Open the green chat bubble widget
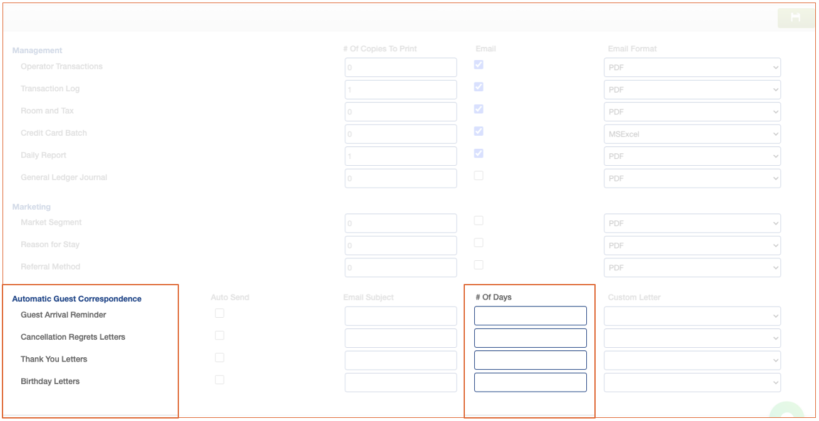Screen dimensions: 819x421 coord(786,413)
